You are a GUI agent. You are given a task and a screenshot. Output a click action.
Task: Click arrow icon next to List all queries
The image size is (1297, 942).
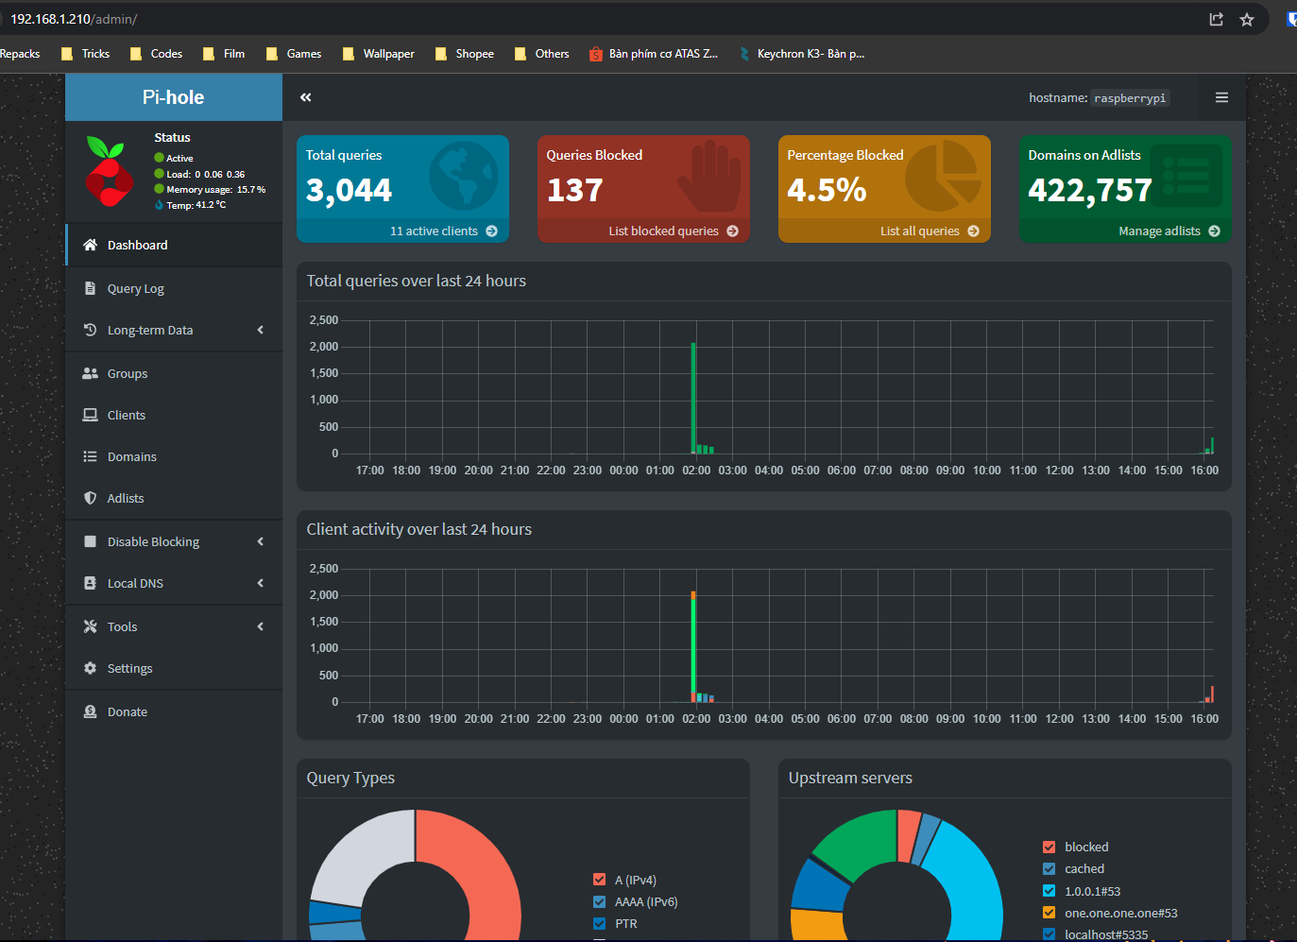tap(973, 231)
